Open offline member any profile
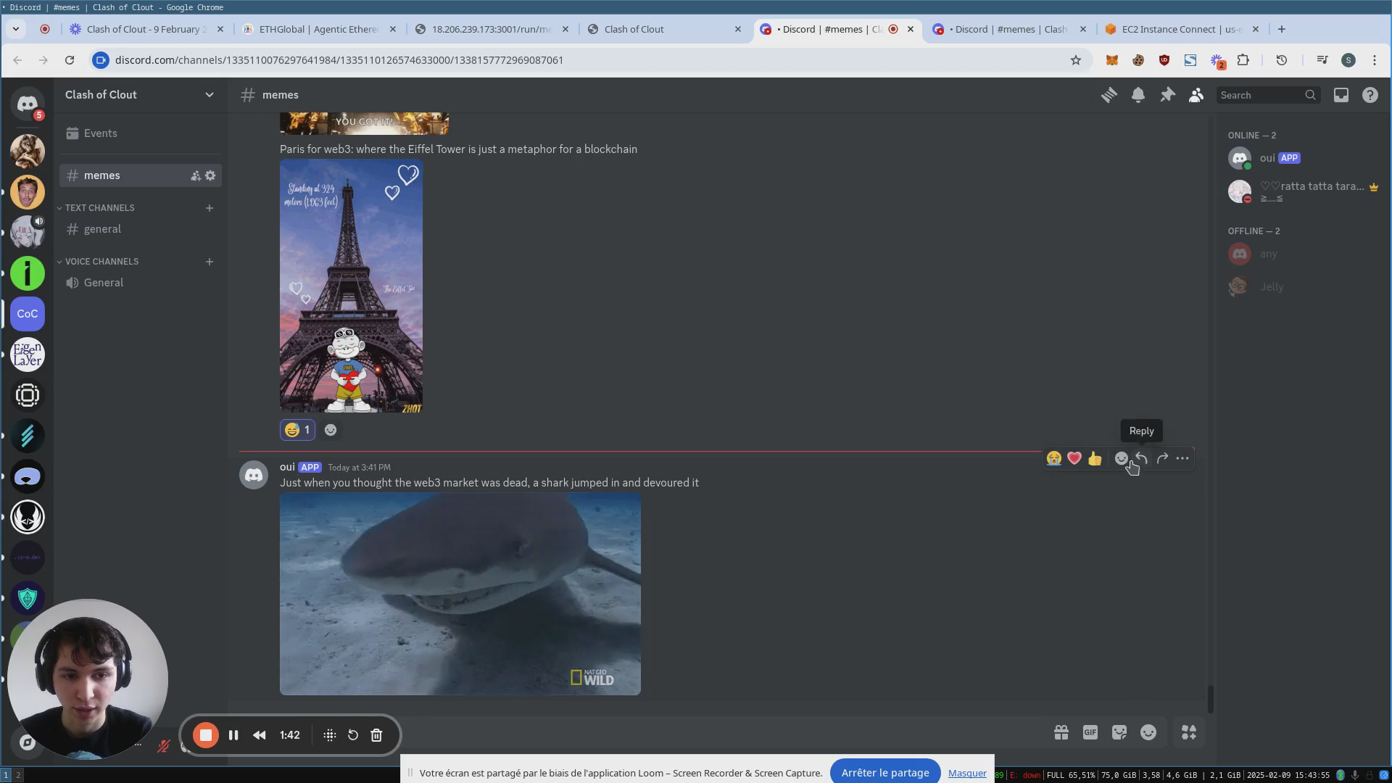The width and height of the screenshot is (1392, 783). 1302,254
